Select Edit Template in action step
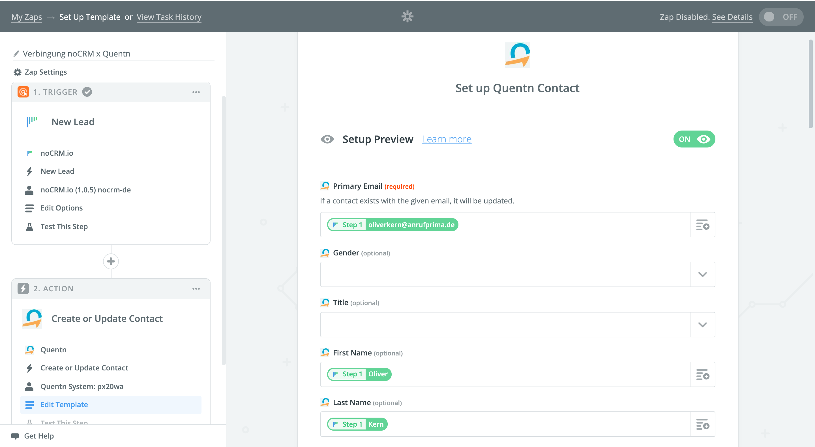The width and height of the screenshot is (815, 447). (64, 405)
